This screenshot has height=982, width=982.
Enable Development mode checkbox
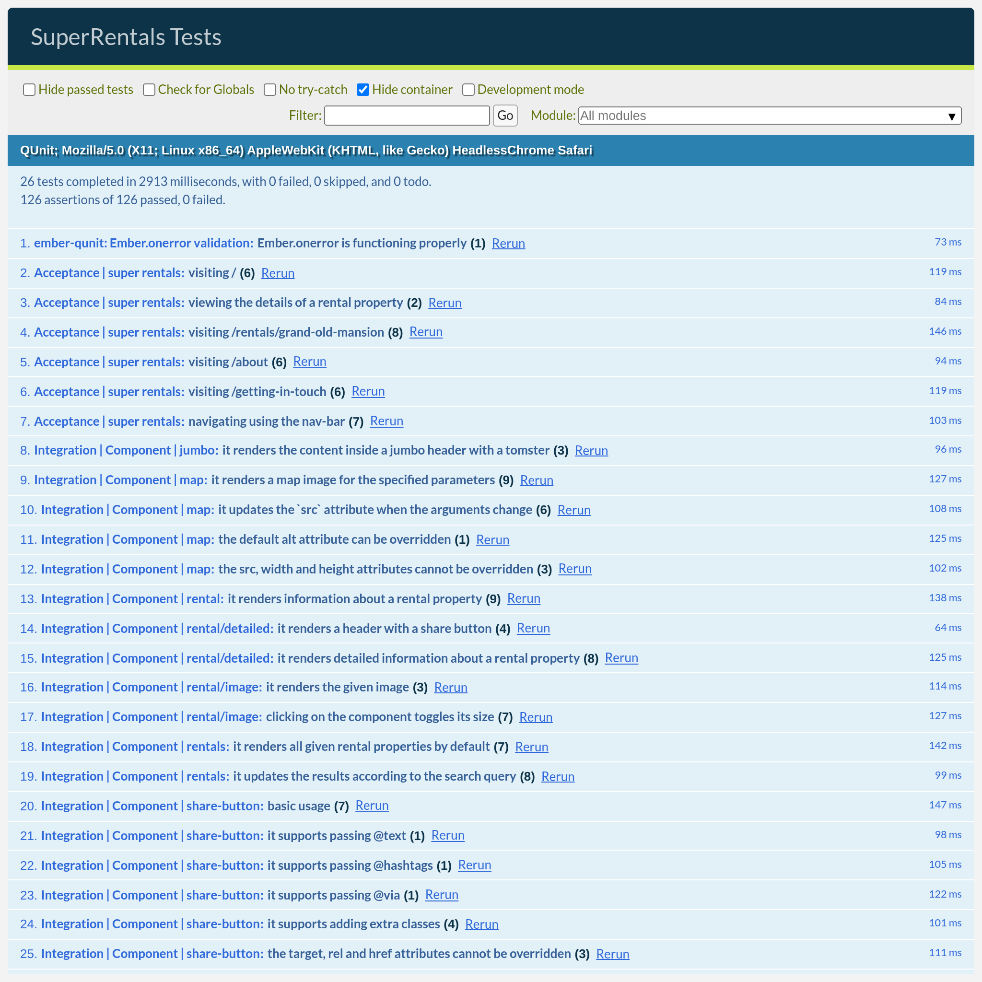point(468,90)
